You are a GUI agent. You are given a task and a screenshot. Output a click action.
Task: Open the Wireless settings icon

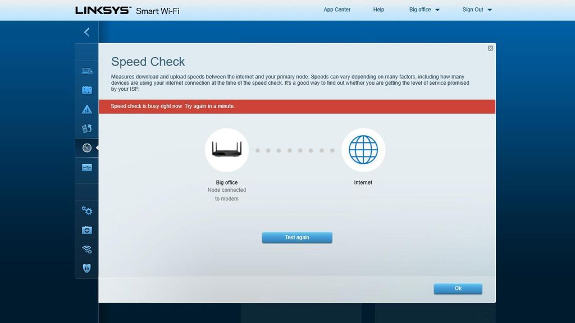[86, 249]
